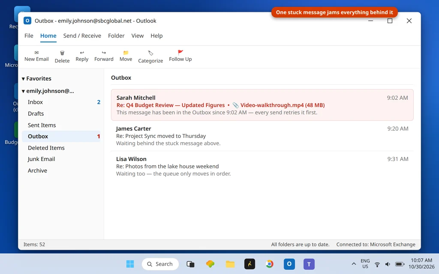Click the Wi-Fi tray icon
Image resolution: width=439 pixels, height=274 pixels.
coord(377,264)
